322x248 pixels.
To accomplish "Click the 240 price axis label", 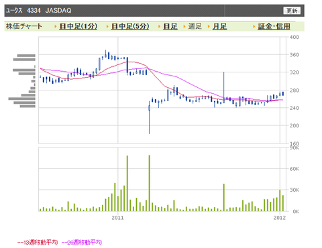I will 294,108.
